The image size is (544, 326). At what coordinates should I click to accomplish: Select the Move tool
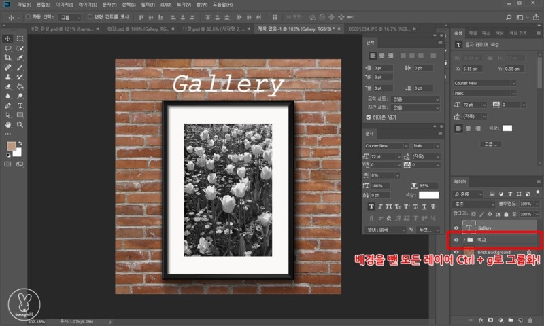(7, 39)
